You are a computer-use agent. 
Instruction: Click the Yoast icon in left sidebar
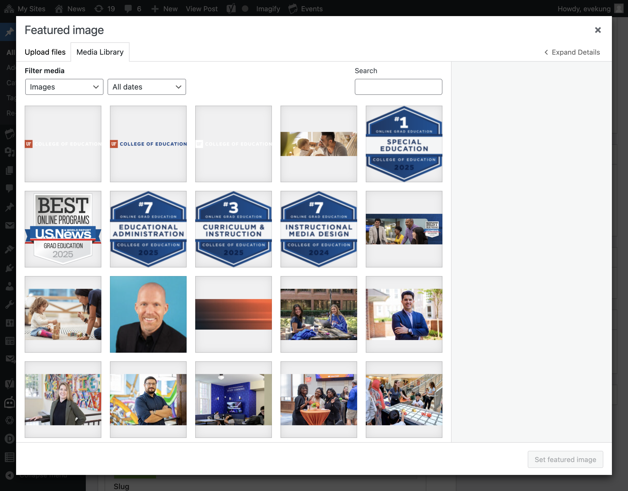tap(9, 384)
